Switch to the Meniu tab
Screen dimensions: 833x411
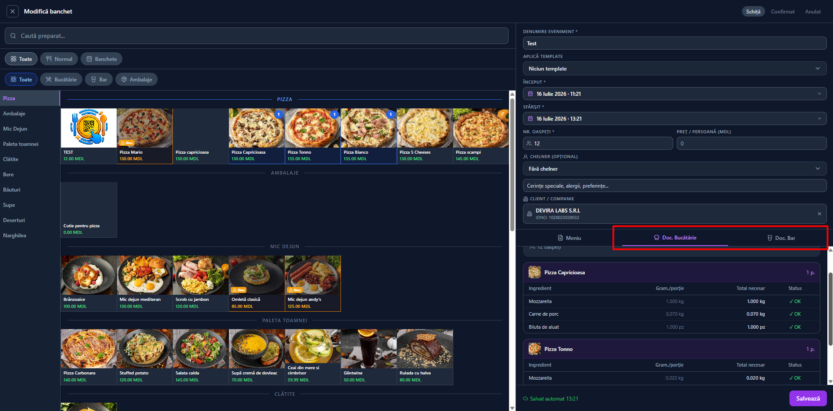click(x=569, y=238)
